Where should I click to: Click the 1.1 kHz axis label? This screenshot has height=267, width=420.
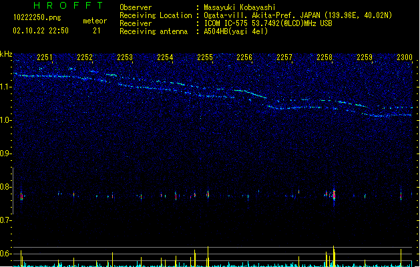click(x=5, y=87)
